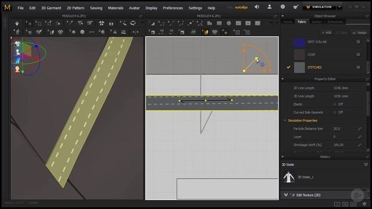Screen dimensions: 372x209
Task: Select the sparkle transform texture icon in 2D toolbar
Action: click(x=224, y=32)
